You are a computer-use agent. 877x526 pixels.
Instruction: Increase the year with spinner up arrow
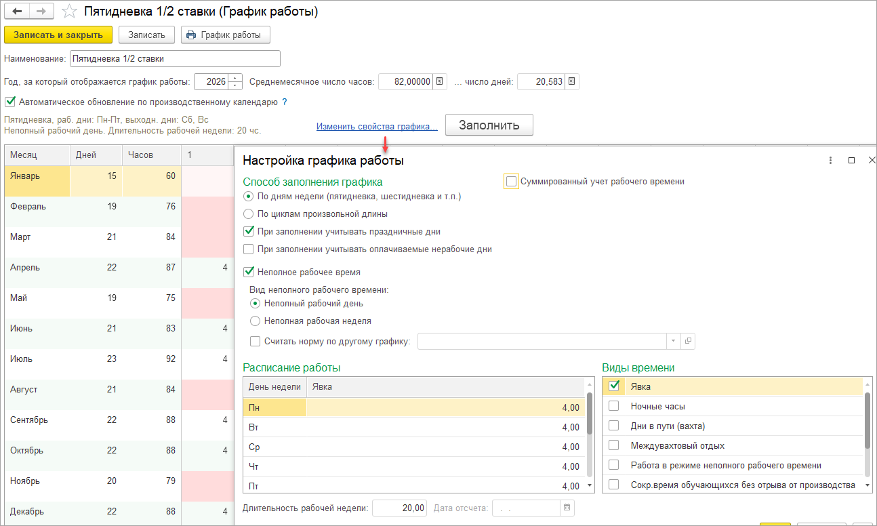tap(235, 78)
